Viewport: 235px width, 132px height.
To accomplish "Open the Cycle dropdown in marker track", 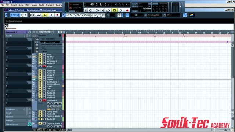I will tap(55, 43).
